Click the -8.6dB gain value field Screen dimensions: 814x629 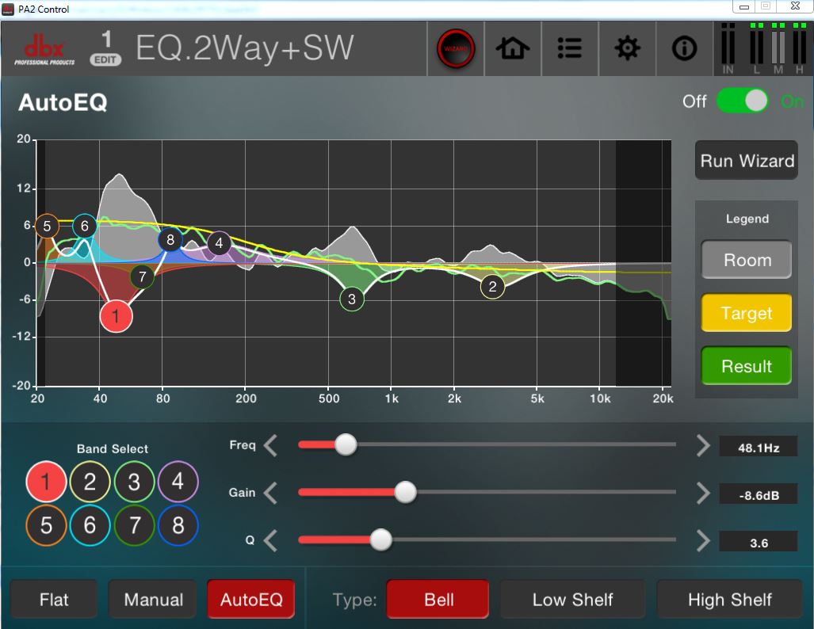coord(758,495)
